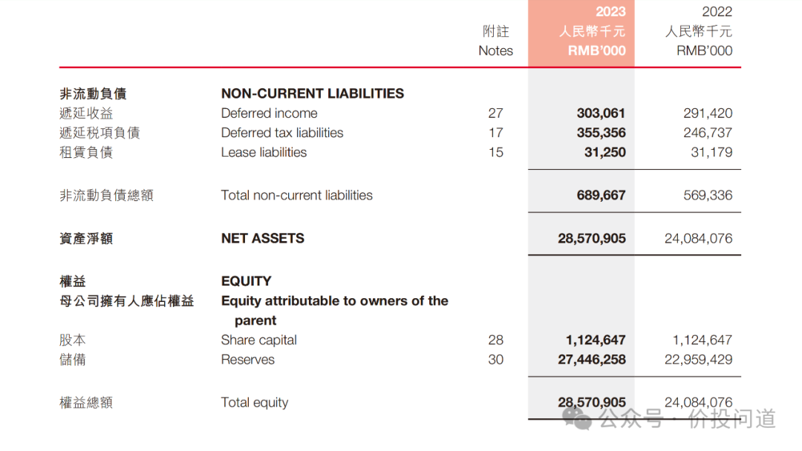Select Total non-current liabilities value 689,667

(601, 195)
